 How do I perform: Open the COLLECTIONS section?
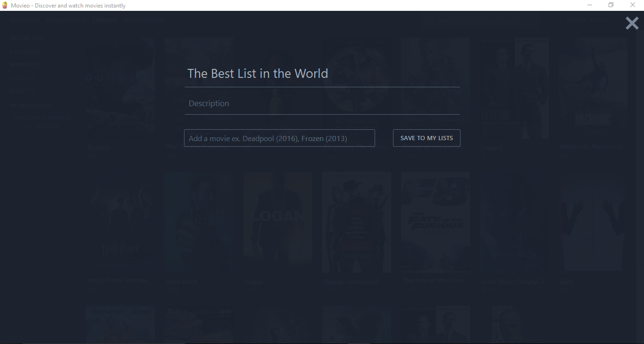click(x=66, y=20)
